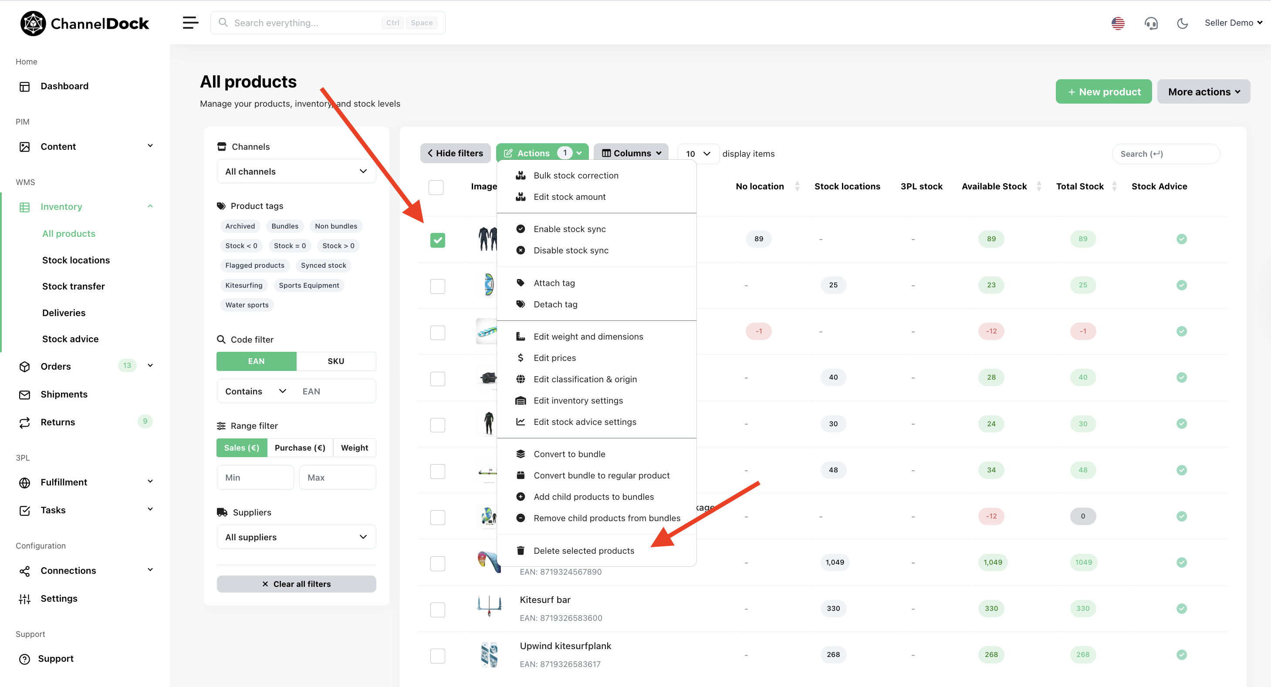Image resolution: width=1271 pixels, height=687 pixels.
Task: Uncheck the selected first product checkbox
Action: tap(437, 240)
